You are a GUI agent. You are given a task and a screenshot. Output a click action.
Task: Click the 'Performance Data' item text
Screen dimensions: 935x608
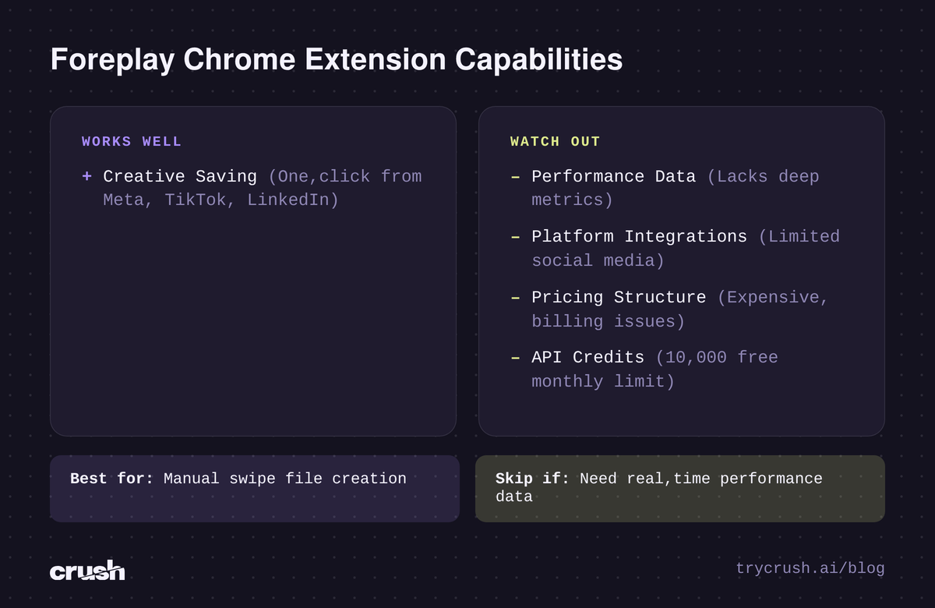[614, 176]
